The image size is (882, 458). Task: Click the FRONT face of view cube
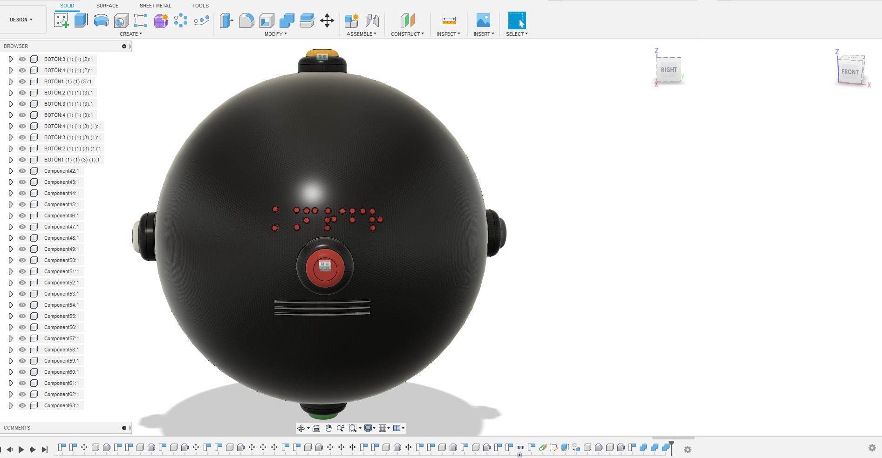click(x=849, y=72)
